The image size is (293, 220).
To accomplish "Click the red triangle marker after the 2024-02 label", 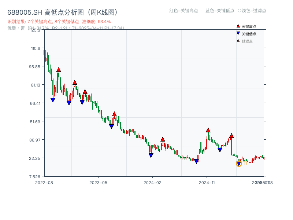I will pos(163,139).
